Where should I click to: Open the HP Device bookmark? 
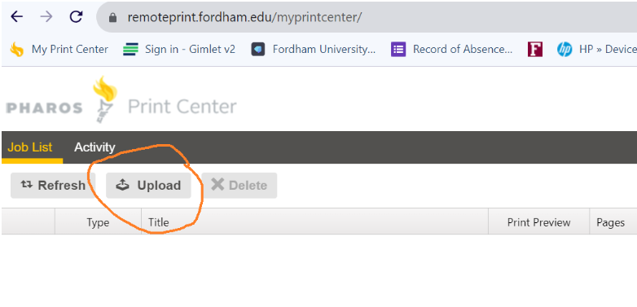point(596,50)
